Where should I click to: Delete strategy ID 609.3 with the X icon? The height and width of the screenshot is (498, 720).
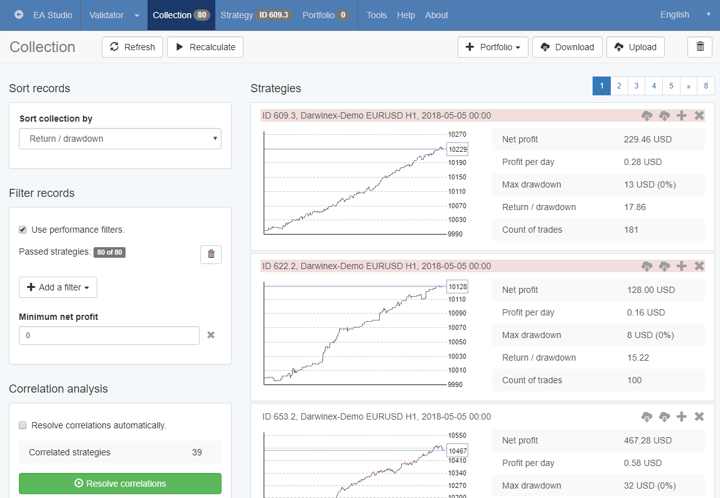click(699, 115)
